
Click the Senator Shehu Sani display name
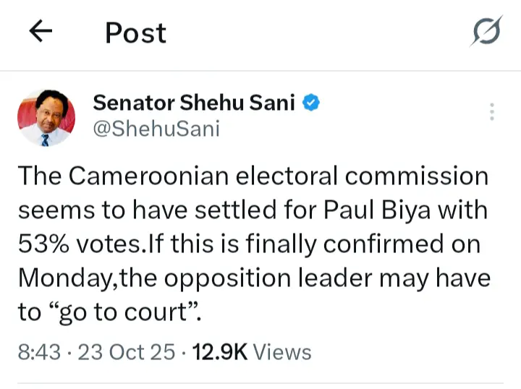click(x=194, y=103)
